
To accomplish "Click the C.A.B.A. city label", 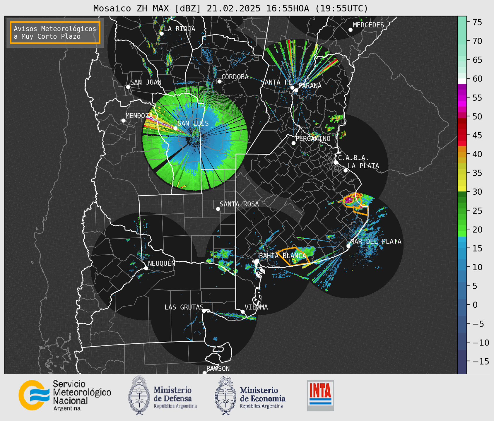I will (x=353, y=158).
